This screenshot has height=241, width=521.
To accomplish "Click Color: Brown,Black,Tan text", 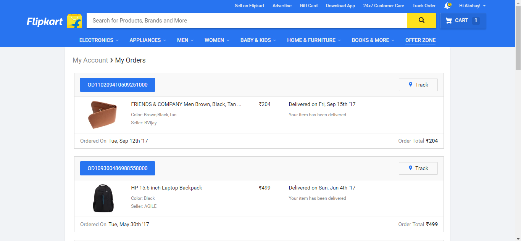I will point(154,115).
